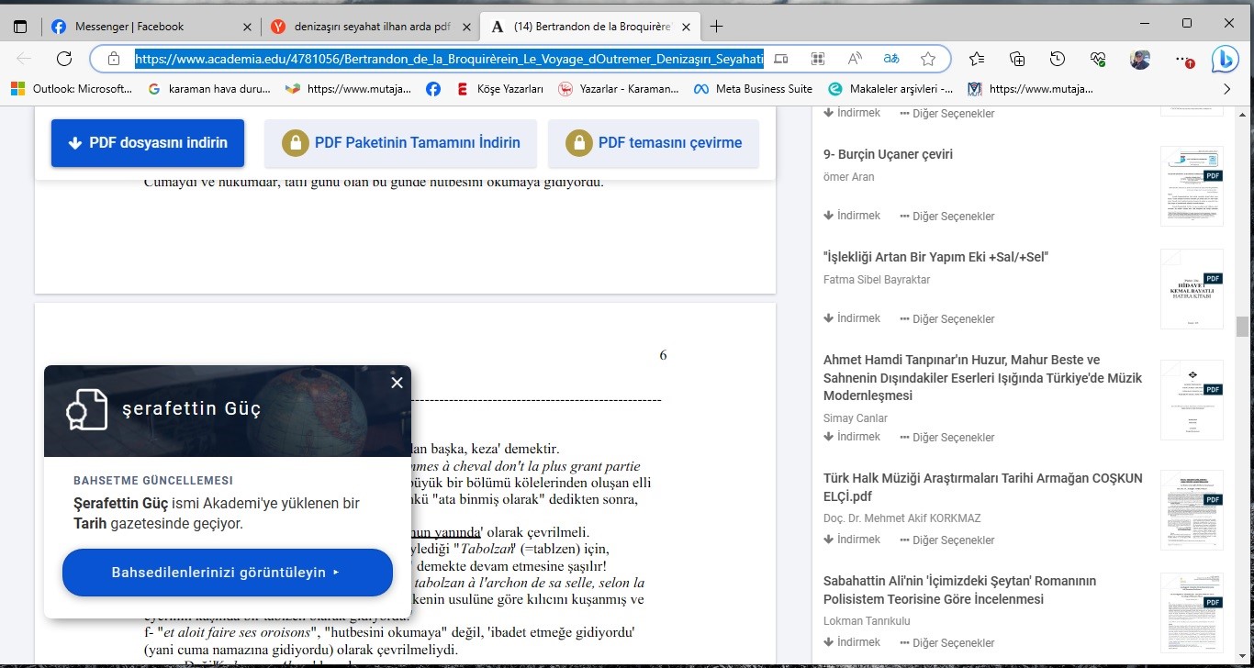Open the Collections icon in toolbar
The width and height of the screenshot is (1254, 668).
click(x=1017, y=59)
